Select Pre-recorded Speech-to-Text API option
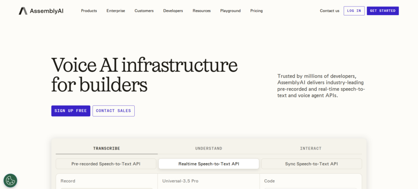 [x=106, y=164]
